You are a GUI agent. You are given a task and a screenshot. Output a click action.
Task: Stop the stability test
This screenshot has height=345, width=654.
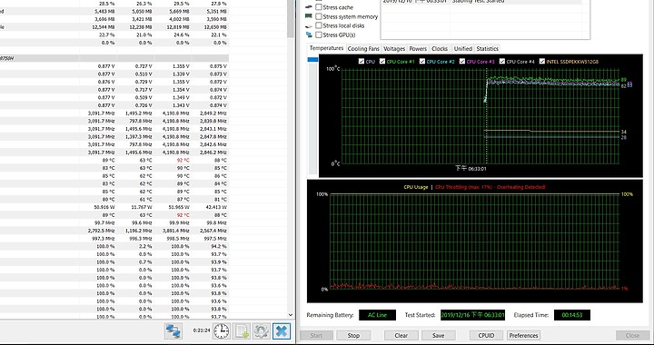tap(353, 335)
